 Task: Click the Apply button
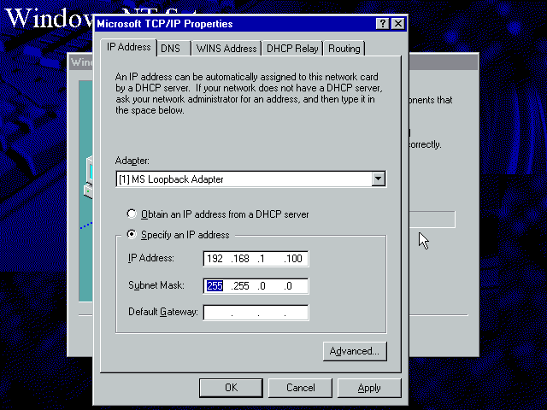point(369,388)
